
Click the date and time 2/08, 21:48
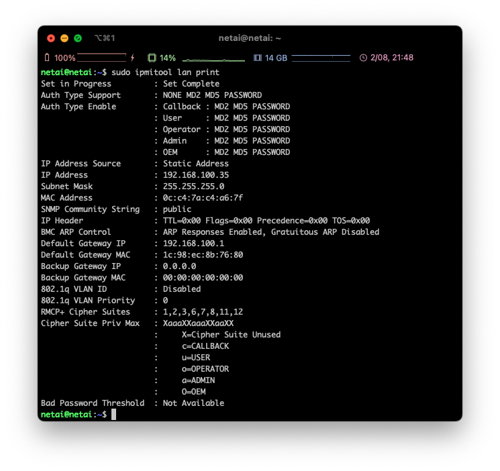[392, 58]
